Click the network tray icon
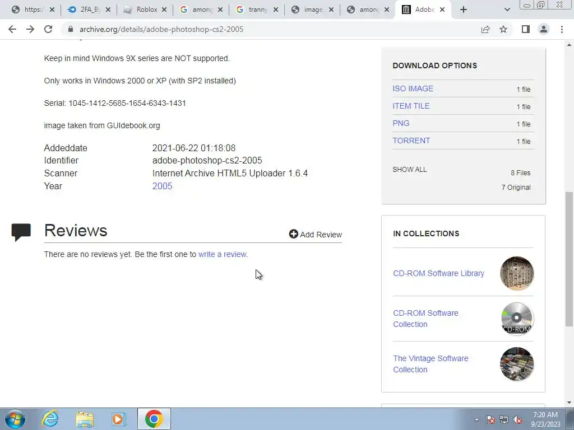This screenshot has height=430, width=574. tap(504, 419)
